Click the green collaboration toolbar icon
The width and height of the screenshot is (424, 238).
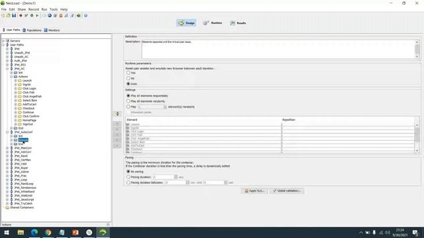(x=78, y=16)
